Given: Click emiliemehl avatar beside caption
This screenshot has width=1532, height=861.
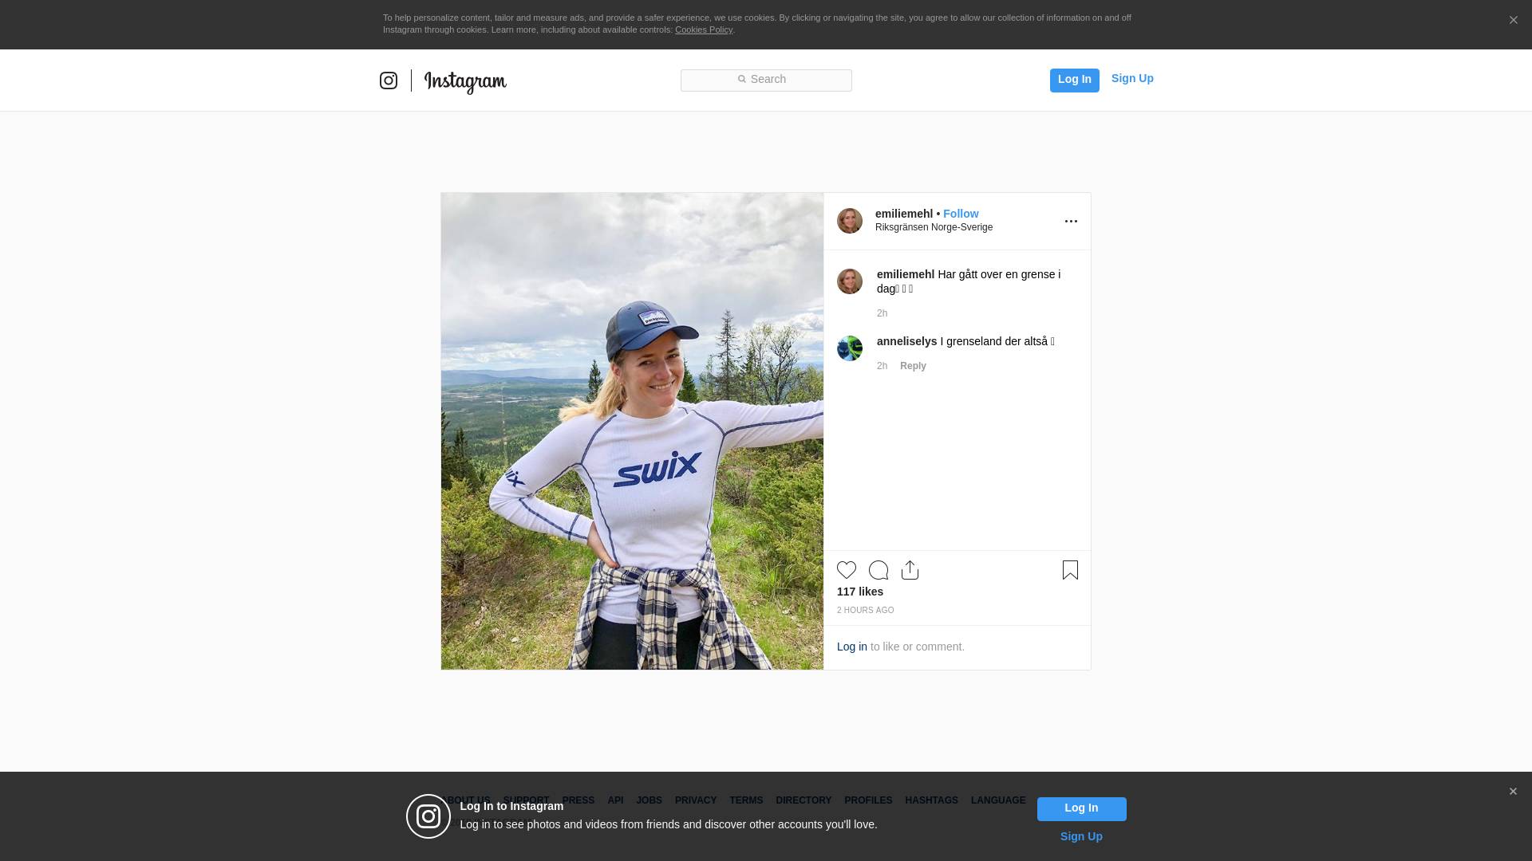Looking at the screenshot, I should [850, 281].
